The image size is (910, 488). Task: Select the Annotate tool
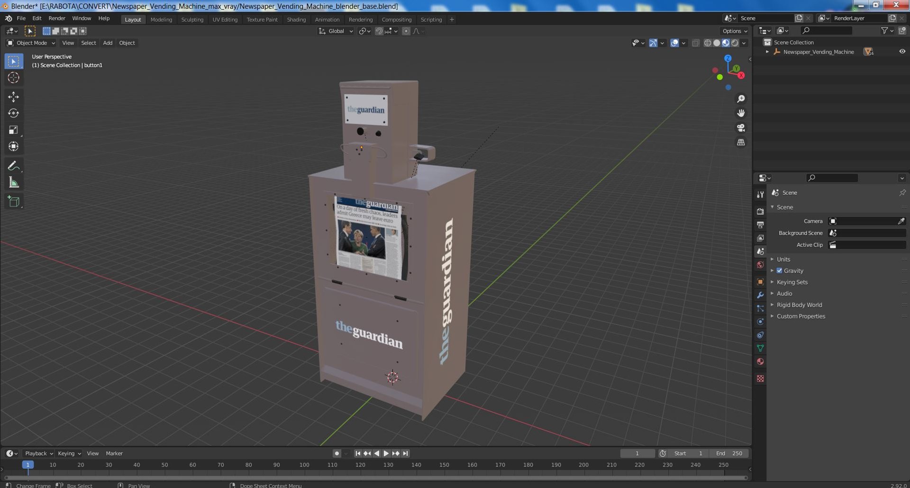tap(13, 166)
